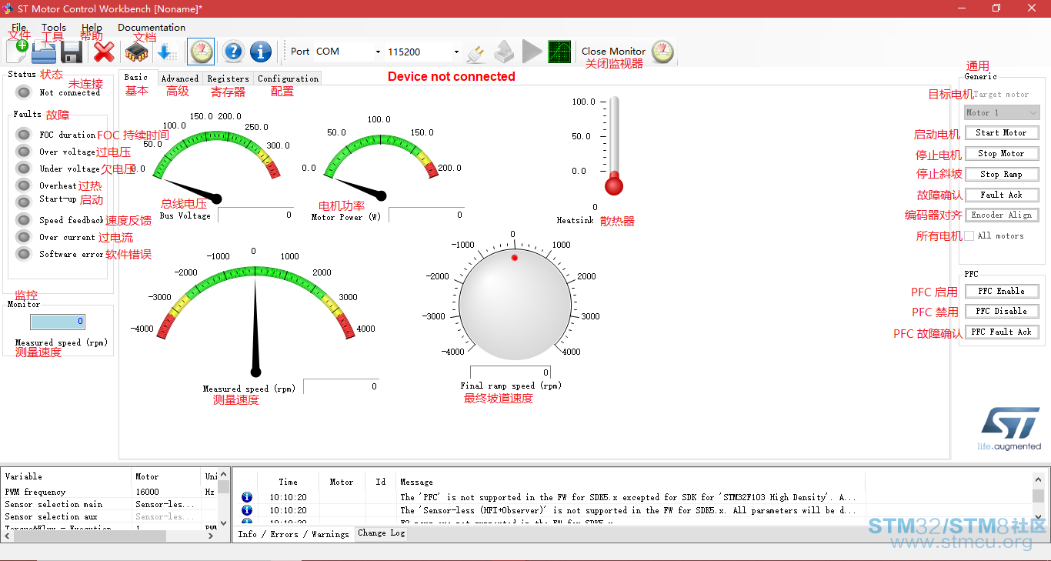Click the PFC Enable button
Viewport: 1051px width, 561px height.
1002,292
